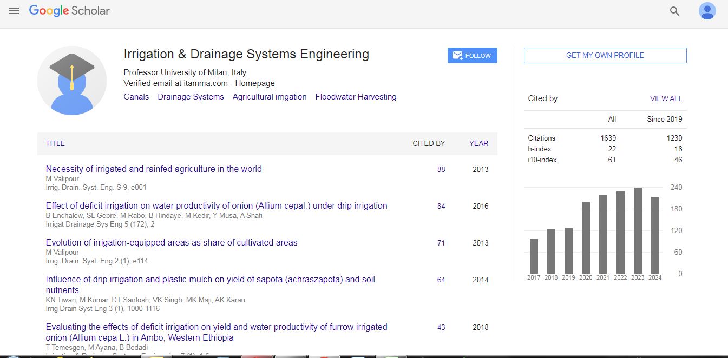Image resolution: width=728 pixels, height=358 pixels.
Task: Open 'Necessity of irrigated and rainfed agriculture' article
Action: coord(154,169)
